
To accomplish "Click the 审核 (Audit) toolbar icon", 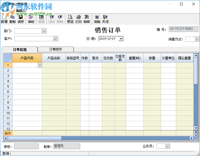I will point(31,19).
